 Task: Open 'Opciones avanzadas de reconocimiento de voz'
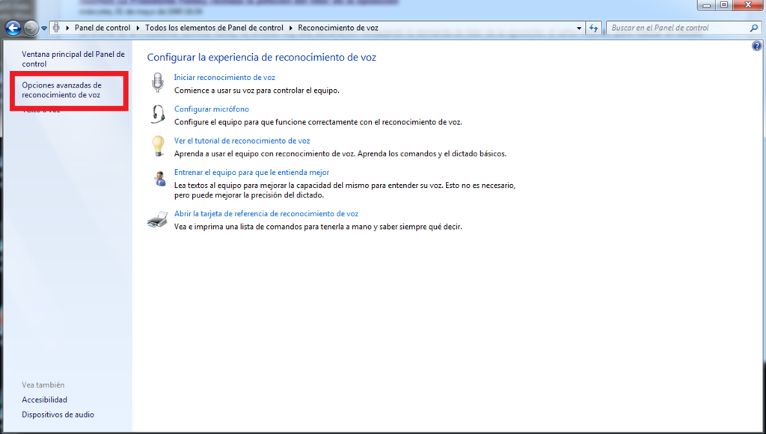point(61,90)
